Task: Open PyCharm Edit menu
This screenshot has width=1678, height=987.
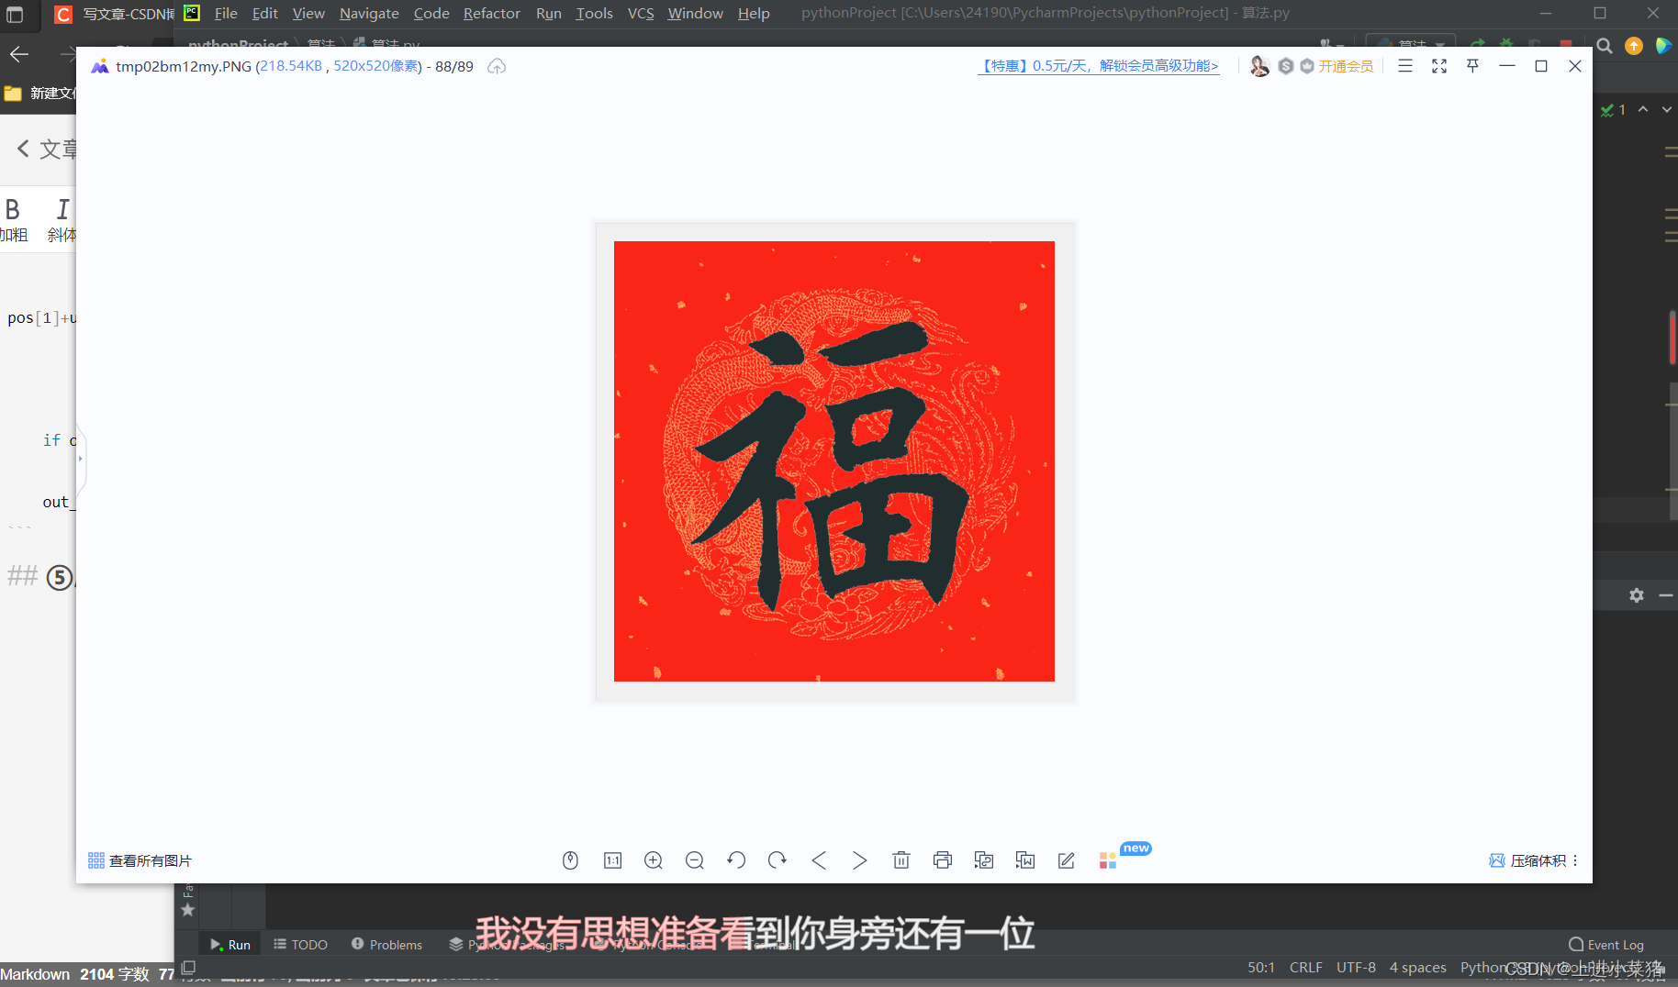Action: [x=265, y=13]
